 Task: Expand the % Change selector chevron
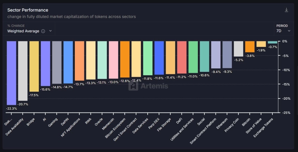click(x=50, y=31)
